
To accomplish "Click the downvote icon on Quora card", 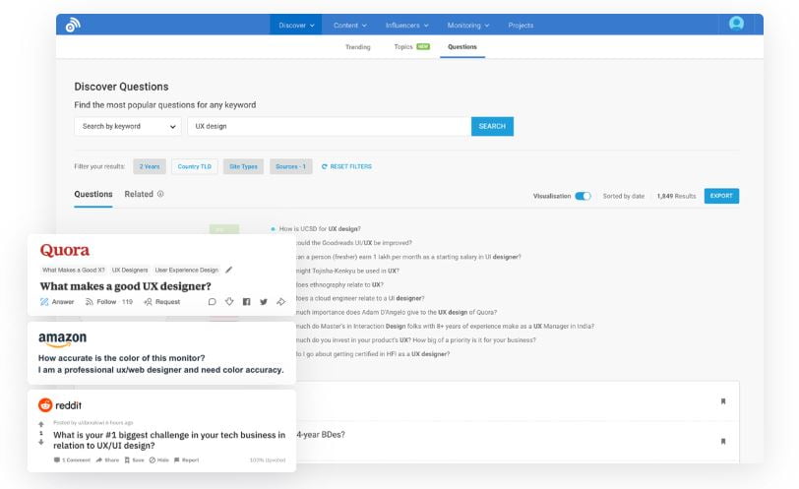I will 229,301.
